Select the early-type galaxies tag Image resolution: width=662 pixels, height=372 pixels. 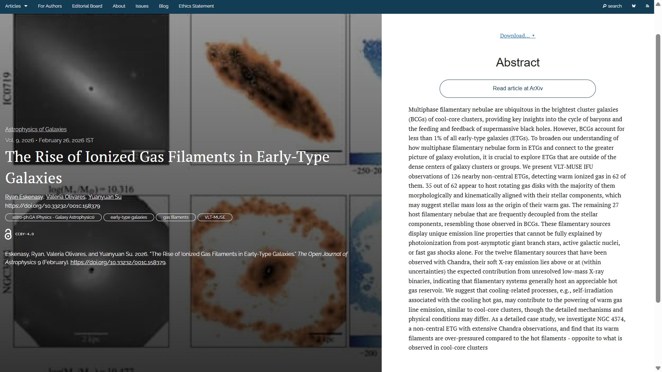point(129,217)
